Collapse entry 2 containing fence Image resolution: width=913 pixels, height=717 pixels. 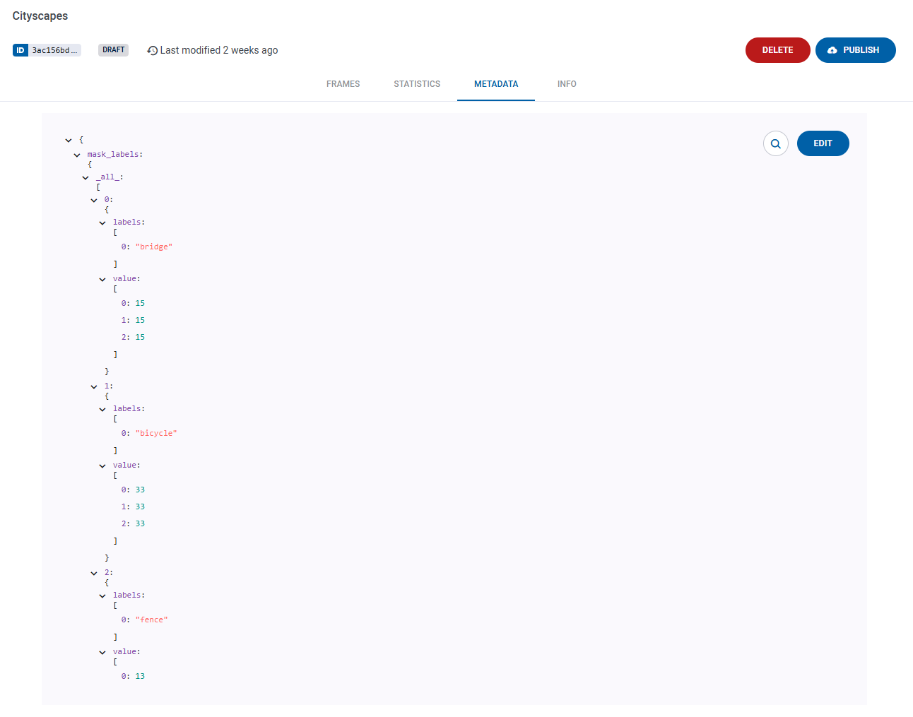click(94, 572)
